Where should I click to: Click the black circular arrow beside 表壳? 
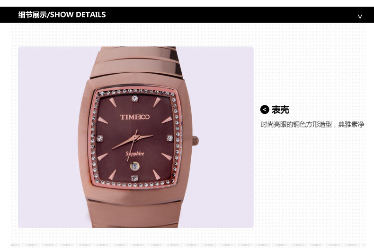point(265,110)
